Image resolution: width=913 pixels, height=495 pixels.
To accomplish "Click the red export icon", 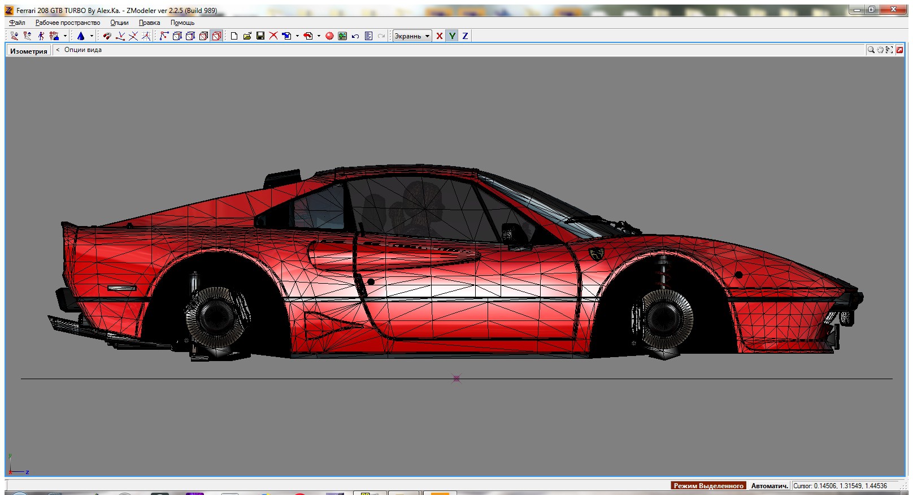I will click(308, 36).
